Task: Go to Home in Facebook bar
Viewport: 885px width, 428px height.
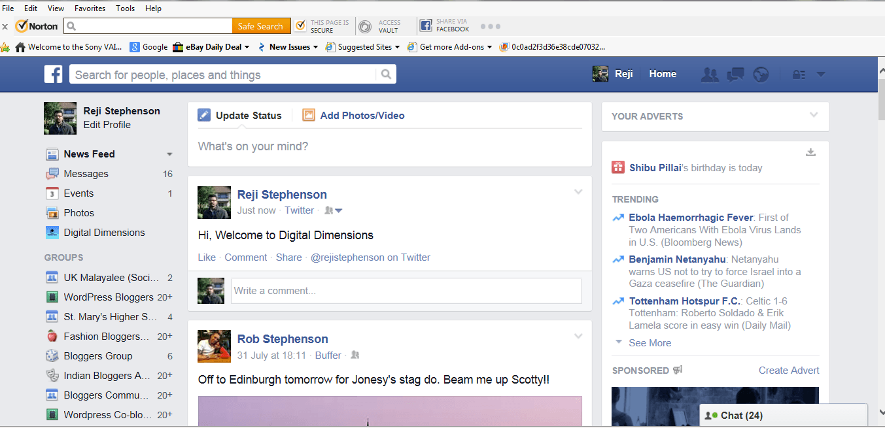Action: click(663, 74)
